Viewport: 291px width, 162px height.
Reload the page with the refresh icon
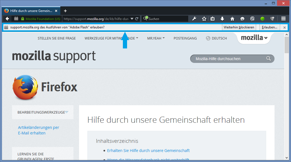pyautogui.click(x=137, y=19)
